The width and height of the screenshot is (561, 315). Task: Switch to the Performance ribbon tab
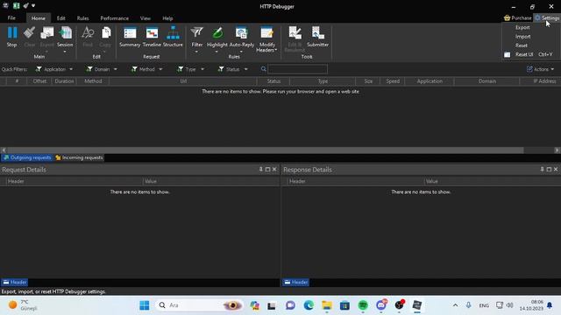114,17
